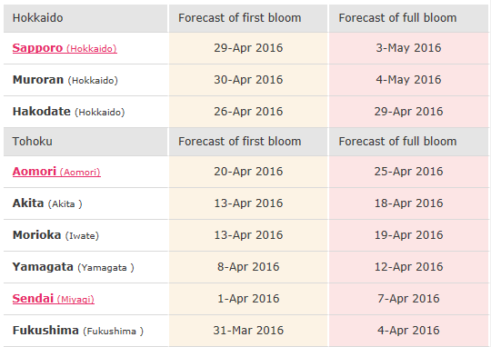Screen dimensions: 491x347
Task: Select the Tohoku region header cell
Action: 85,142
